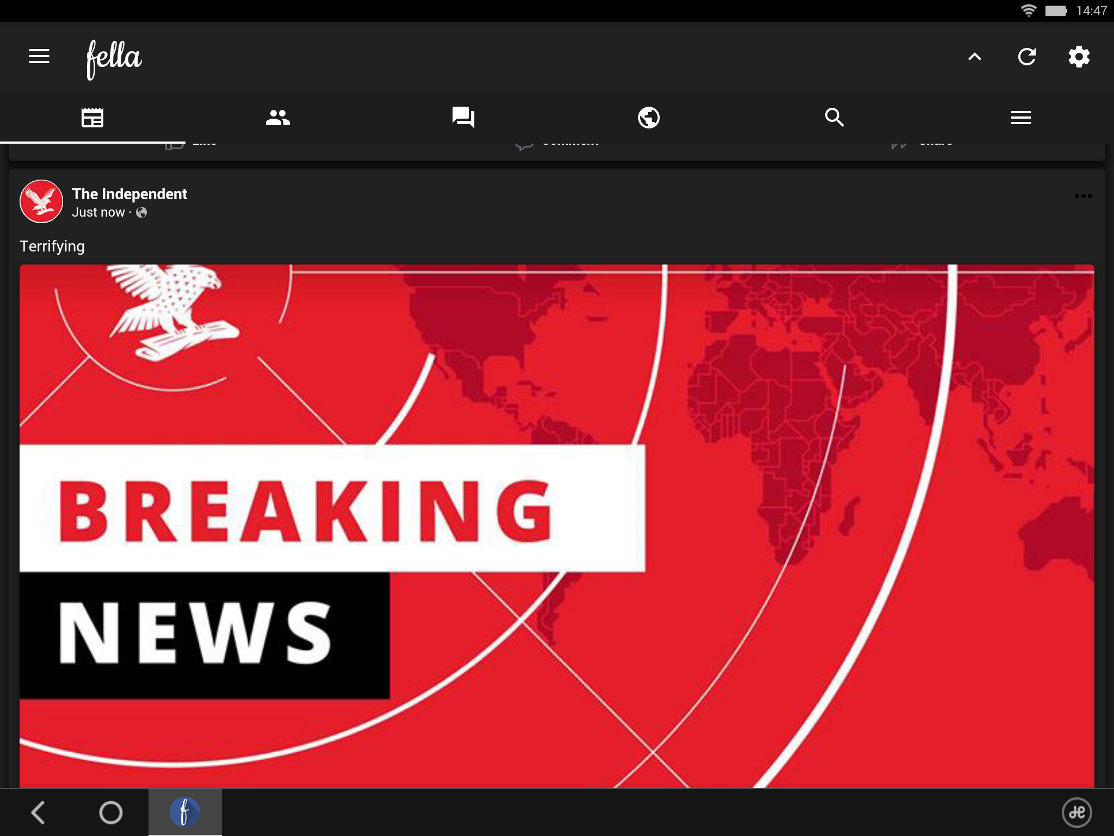Open the Breaking News image
The height and width of the screenshot is (836, 1114).
557,526
